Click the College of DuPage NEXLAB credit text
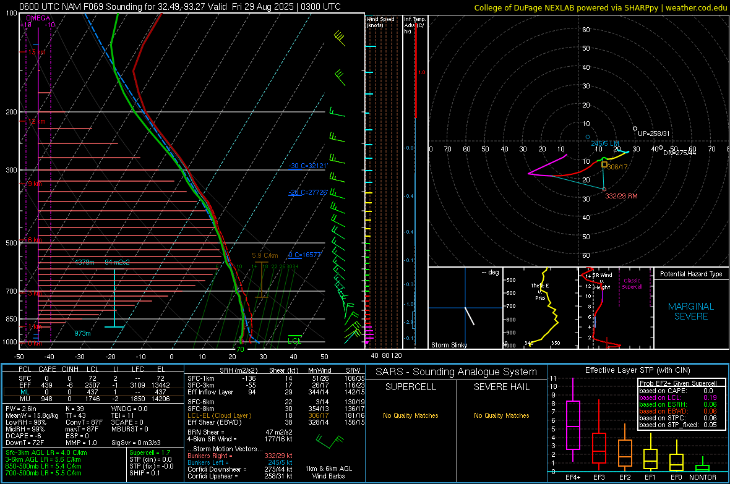The image size is (730, 484). [601, 7]
